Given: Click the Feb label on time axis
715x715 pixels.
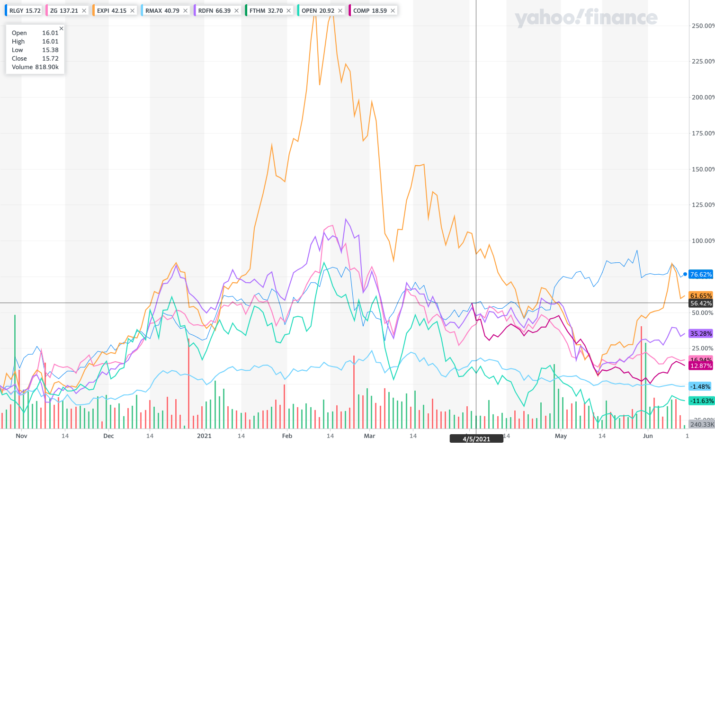Looking at the screenshot, I should point(287,436).
